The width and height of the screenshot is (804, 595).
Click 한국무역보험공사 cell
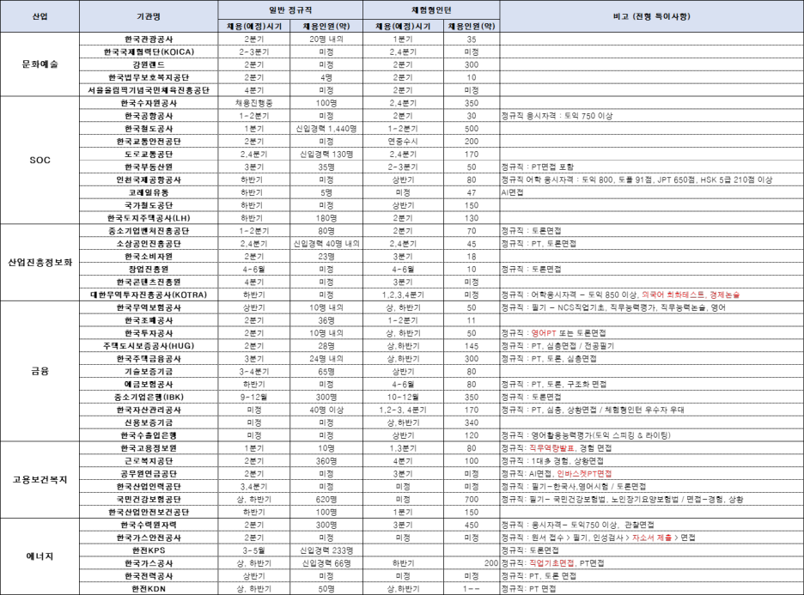click(x=149, y=307)
